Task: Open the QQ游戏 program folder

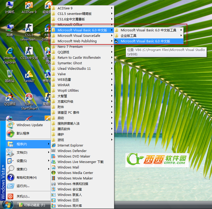Action: (82, 52)
